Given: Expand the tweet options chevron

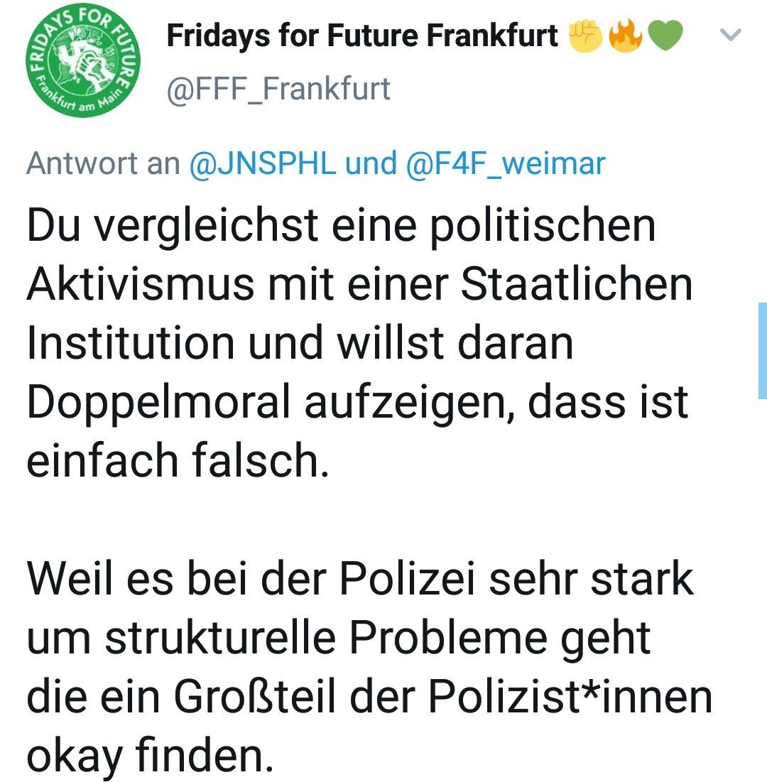Looking at the screenshot, I should click(x=731, y=35).
